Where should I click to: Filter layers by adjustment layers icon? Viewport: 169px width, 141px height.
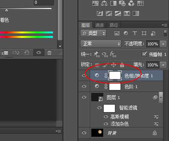pos(126,33)
